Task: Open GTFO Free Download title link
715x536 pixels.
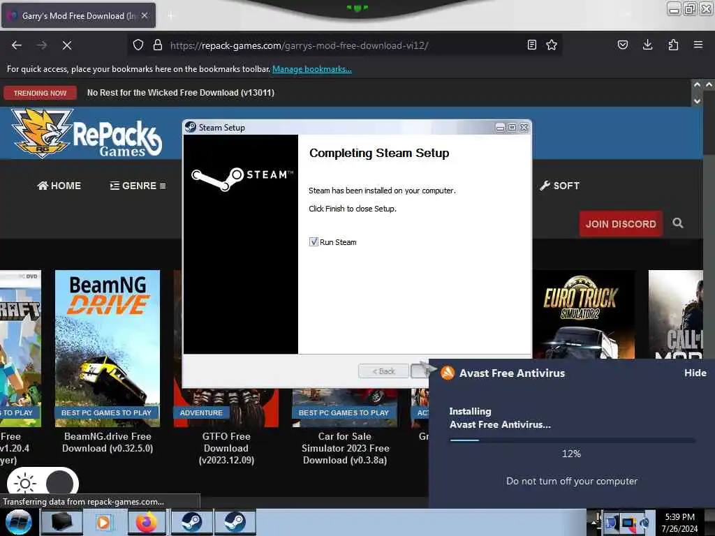Action: (226, 448)
